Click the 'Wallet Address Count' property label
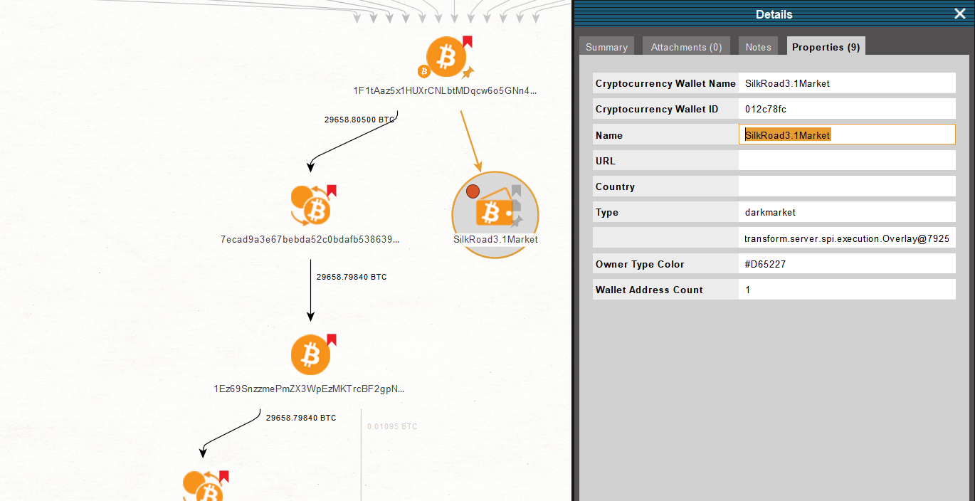This screenshot has width=975, height=501. tap(649, 290)
